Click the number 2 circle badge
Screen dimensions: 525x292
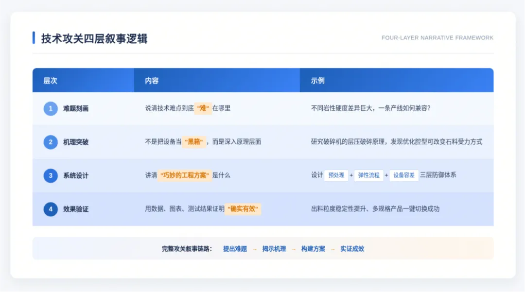pyautogui.click(x=51, y=142)
